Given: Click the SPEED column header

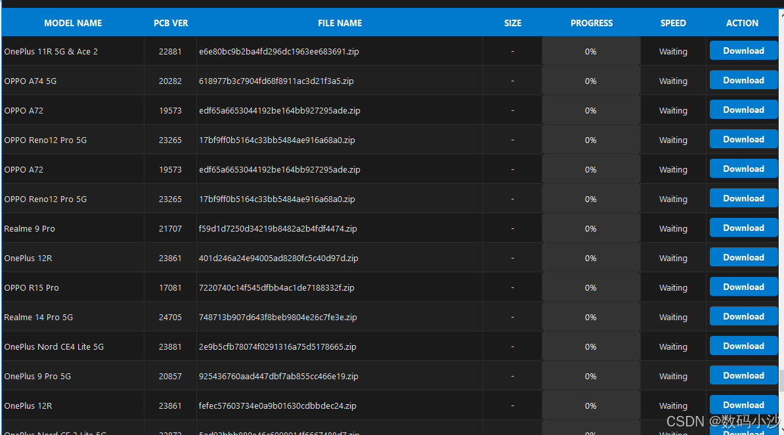Looking at the screenshot, I should point(673,23).
